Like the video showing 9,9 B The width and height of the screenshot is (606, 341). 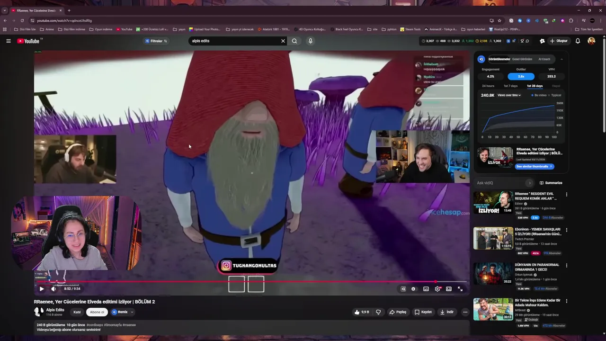[361, 312]
